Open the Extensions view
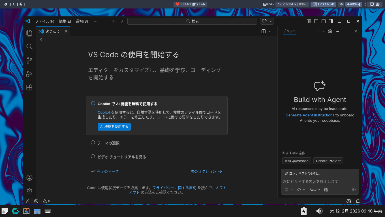Screen dimensions: 385x217 click(29, 88)
